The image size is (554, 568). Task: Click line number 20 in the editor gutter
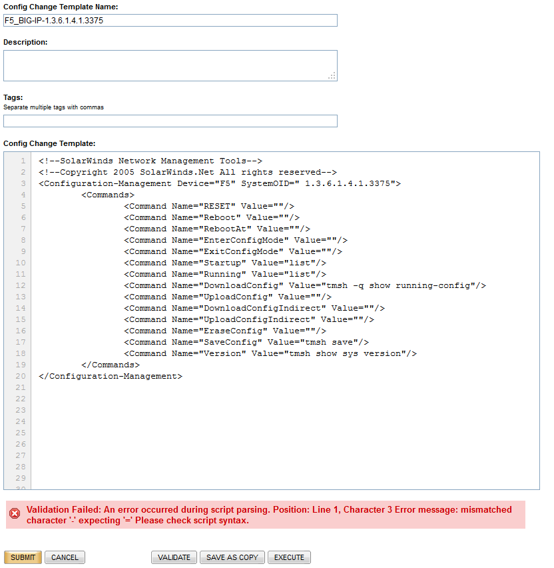(x=19, y=375)
